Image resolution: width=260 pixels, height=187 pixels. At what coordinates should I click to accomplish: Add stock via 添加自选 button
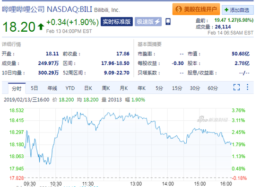tap(238, 10)
